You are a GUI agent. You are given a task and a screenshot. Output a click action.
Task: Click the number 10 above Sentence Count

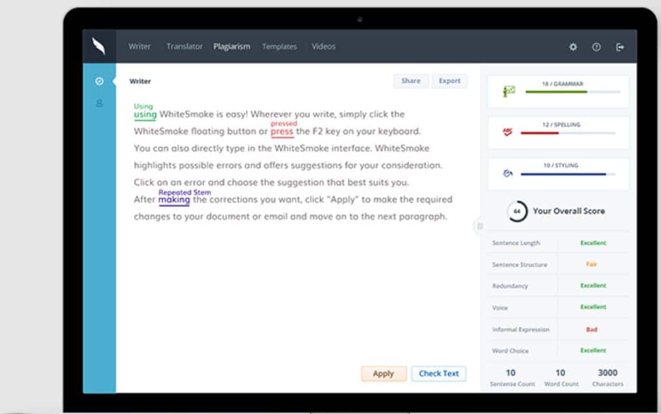pos(511,373)
